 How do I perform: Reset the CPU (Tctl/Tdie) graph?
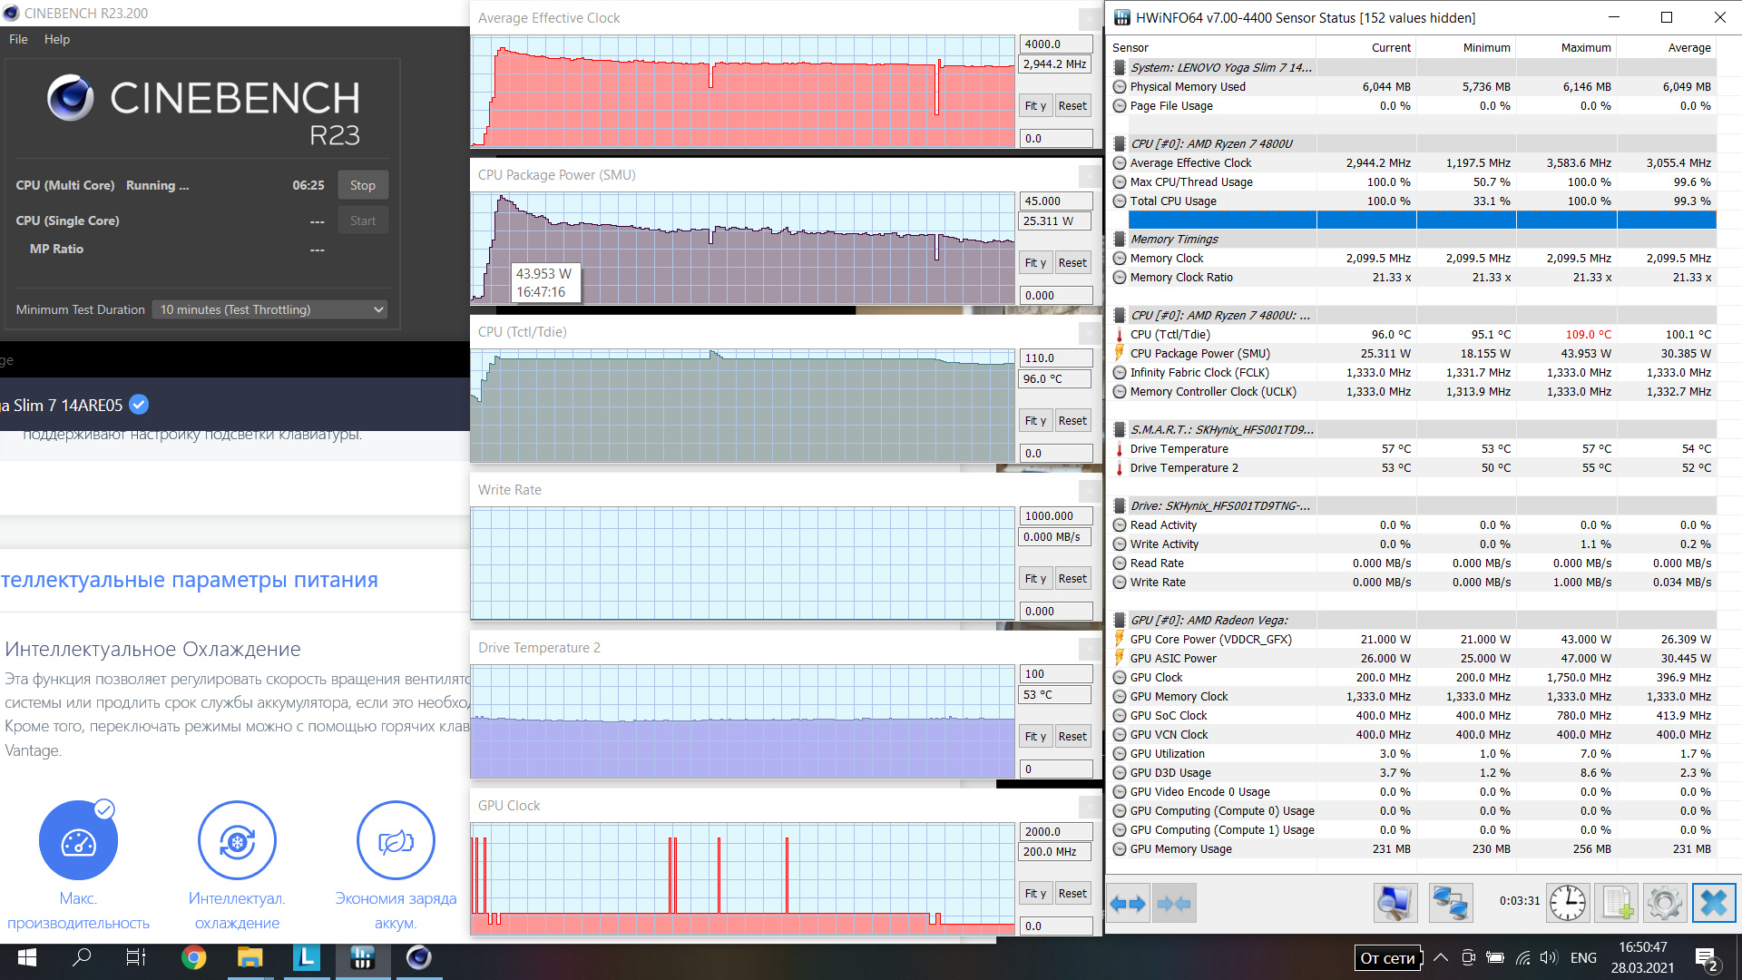1072,421
